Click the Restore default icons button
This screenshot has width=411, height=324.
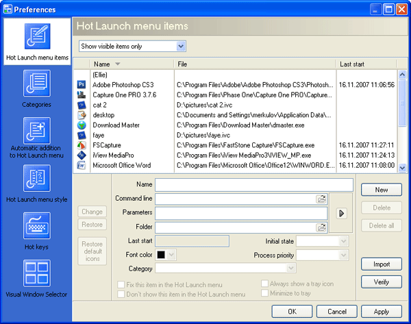[x=92, y=251]
